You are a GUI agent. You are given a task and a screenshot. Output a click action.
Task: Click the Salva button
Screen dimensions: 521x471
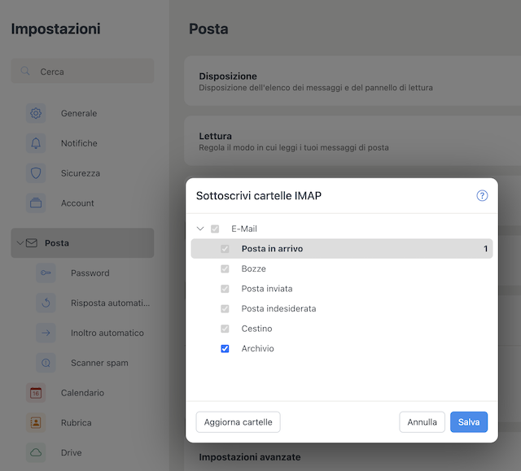469,422
